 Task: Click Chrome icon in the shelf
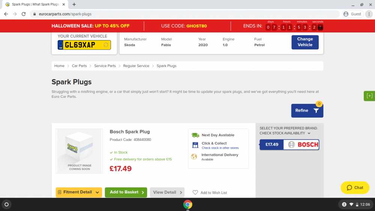188,205
